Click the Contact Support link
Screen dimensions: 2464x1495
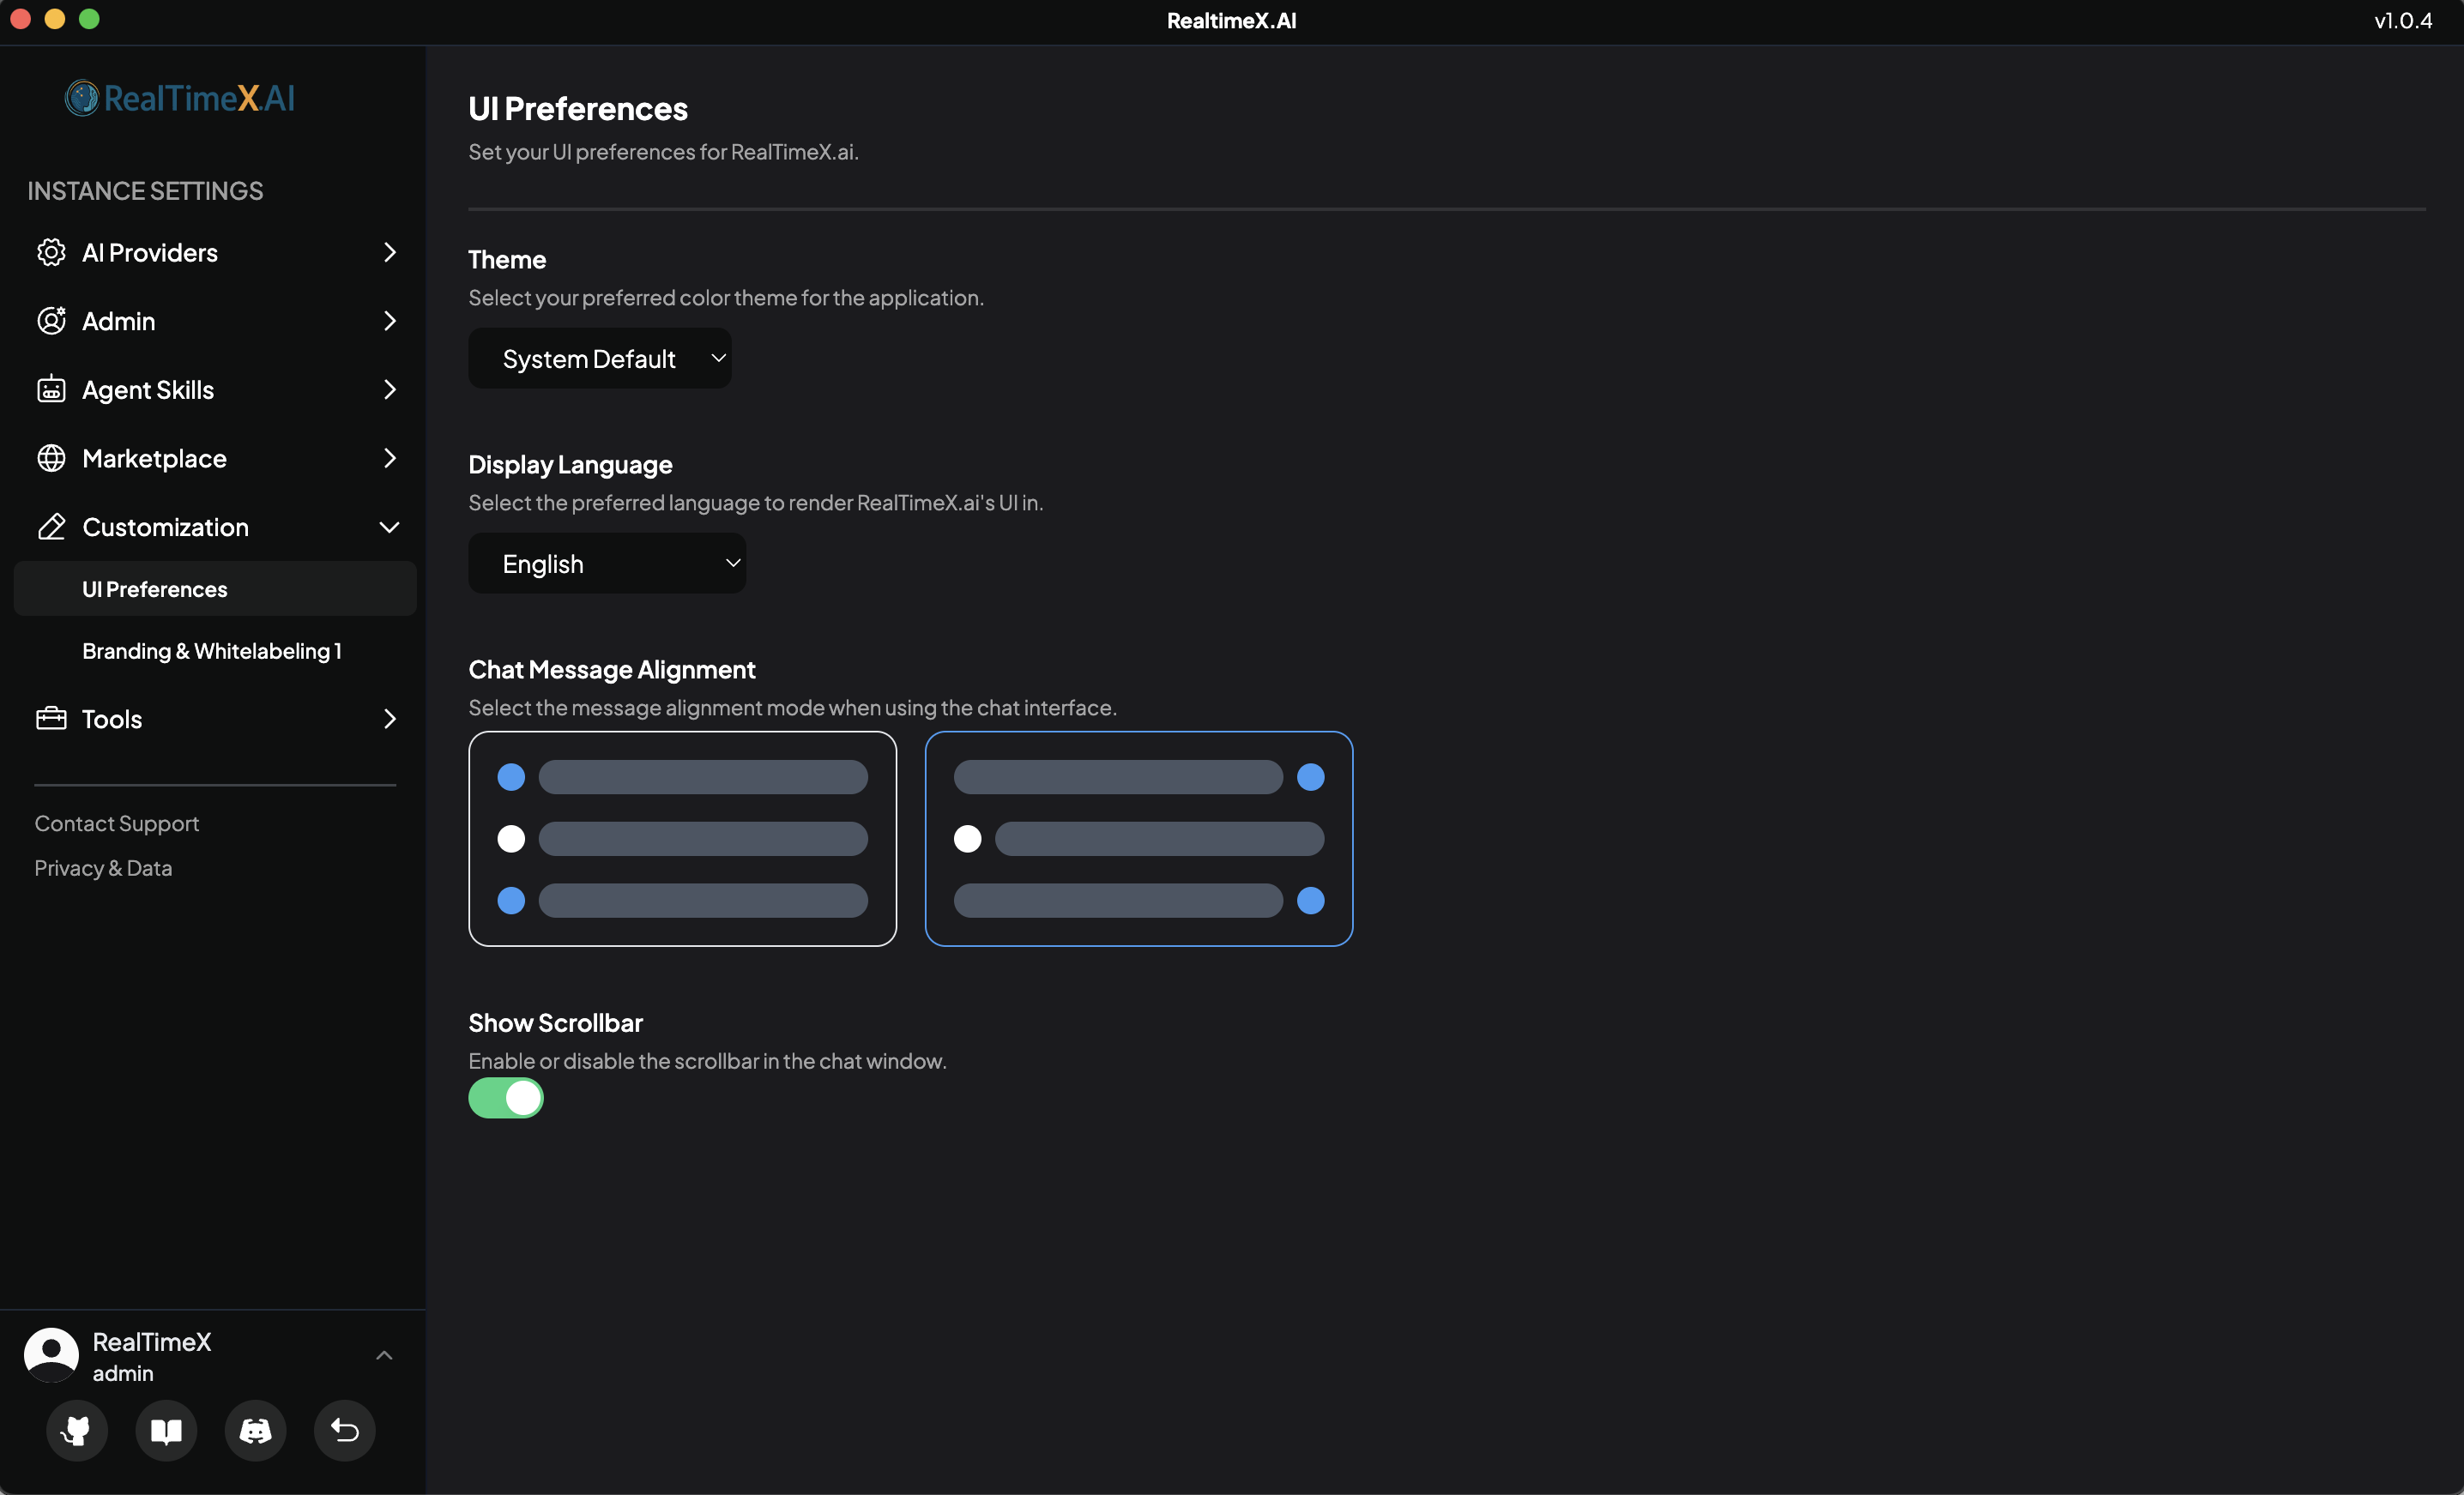pos(116,823)
